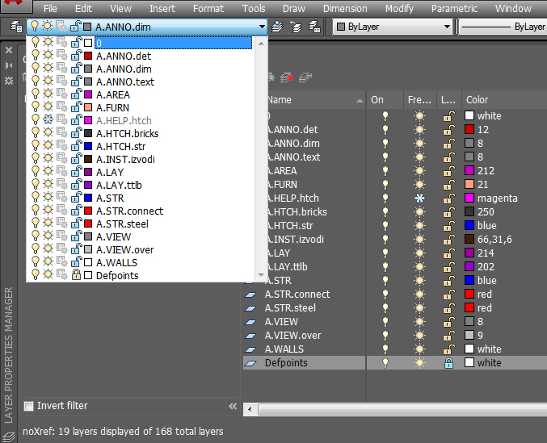Image resolution: width=547 pixels, height=443 pixels.
Task: Open the File menu
Action: (50, 8)
